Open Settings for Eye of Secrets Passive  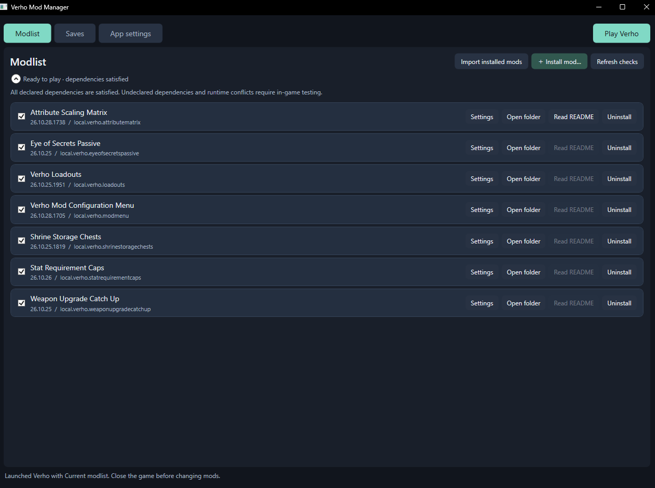tap(482, 148)
